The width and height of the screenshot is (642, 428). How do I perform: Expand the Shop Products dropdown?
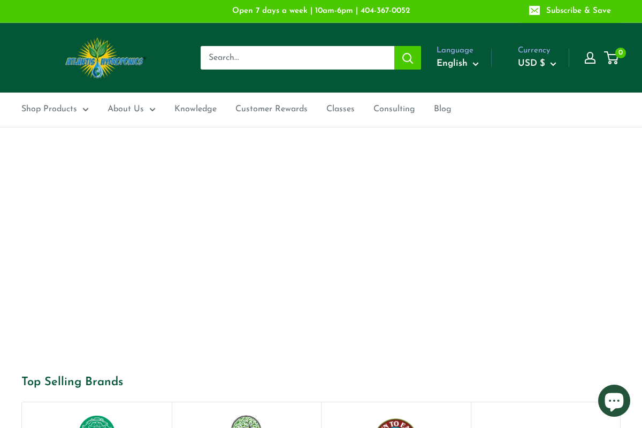pos(55,109)
